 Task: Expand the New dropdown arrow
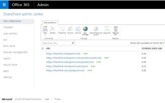click(x=45, y=35)
